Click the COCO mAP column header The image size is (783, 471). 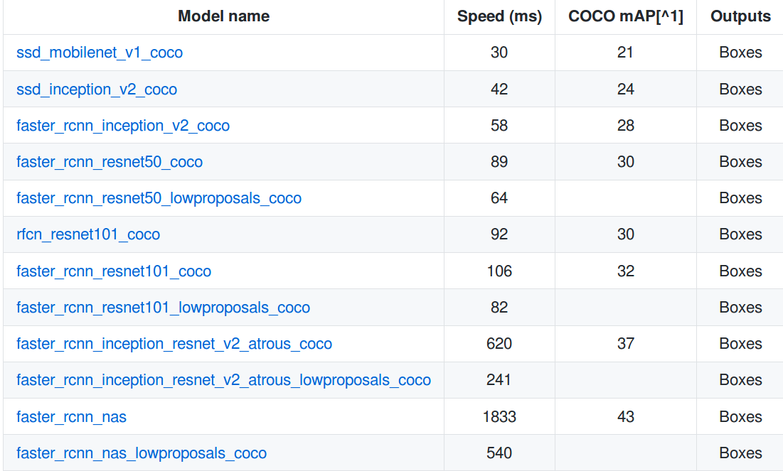(x=626, y=16)
